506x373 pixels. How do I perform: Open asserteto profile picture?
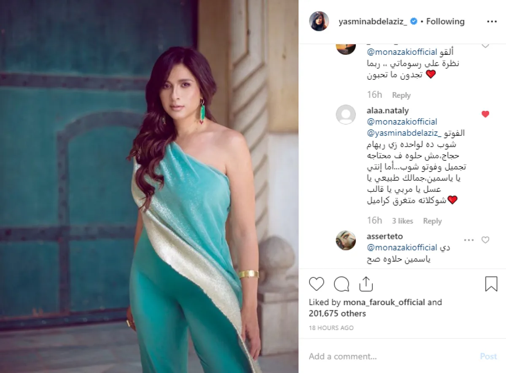click(346, 240)
